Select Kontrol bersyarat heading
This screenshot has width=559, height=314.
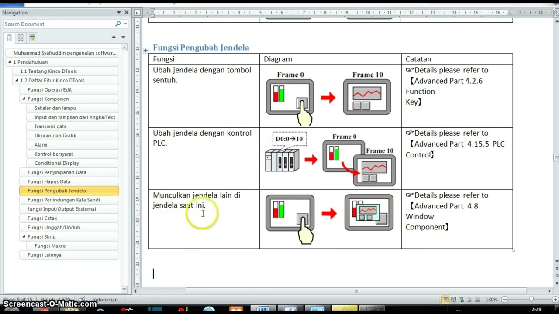pyautogui.click(x=73, y=154)
